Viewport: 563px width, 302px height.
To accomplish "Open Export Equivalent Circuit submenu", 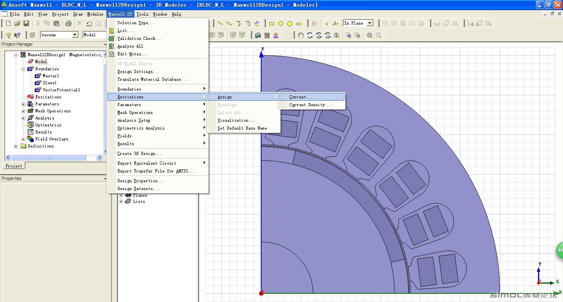I will (x=158, y=163).
